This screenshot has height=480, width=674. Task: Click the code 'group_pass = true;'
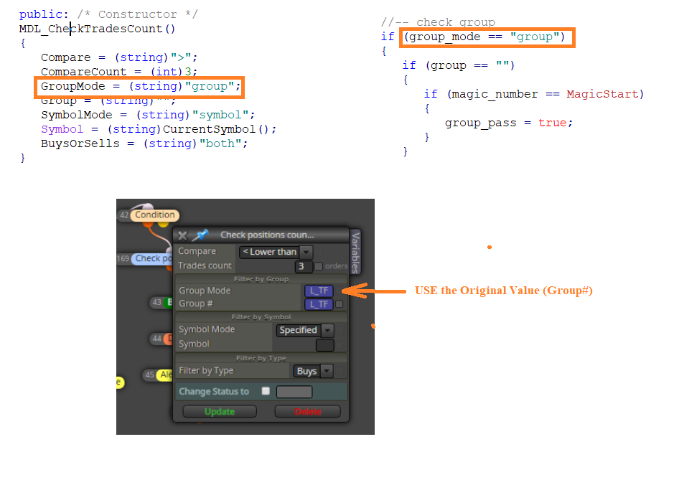pyautogui.click(x=509, y=123)
